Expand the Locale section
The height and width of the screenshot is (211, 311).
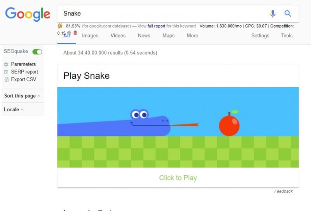(14, 109)
